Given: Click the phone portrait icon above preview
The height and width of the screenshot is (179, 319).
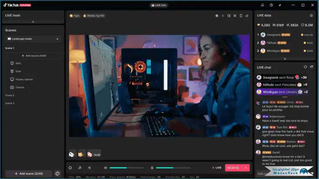Looking at the screenshot, I should (x=241, y=16).
